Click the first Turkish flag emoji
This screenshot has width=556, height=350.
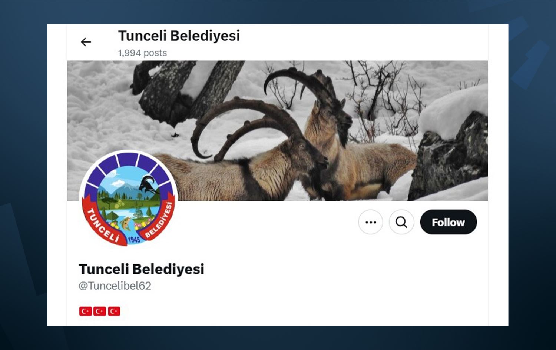(85, 311)
